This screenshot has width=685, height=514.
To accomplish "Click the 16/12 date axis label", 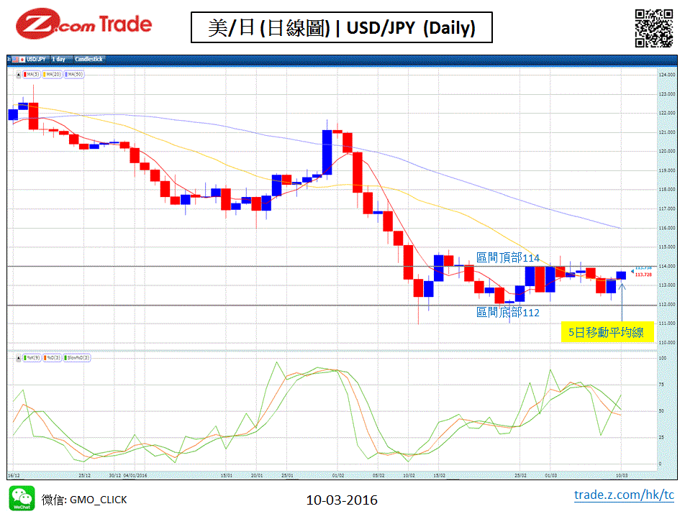I will tap(14, 475).
